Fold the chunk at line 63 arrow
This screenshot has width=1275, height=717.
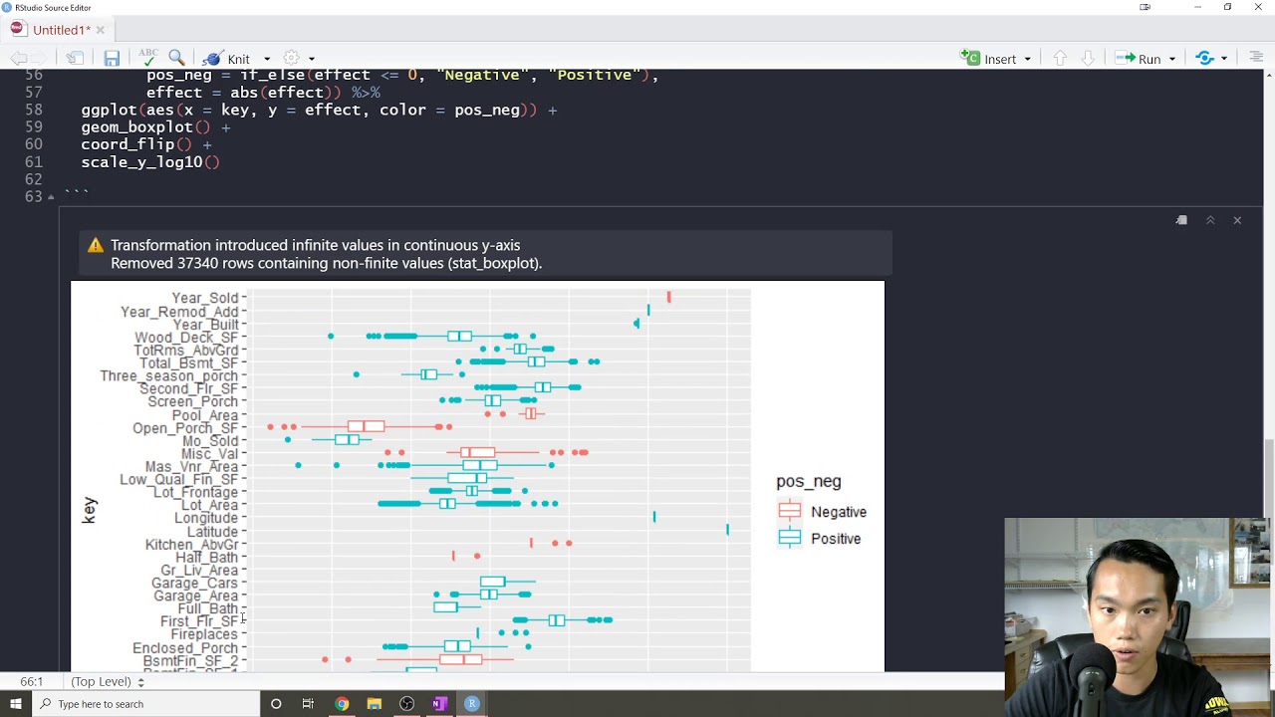point(51,197)
